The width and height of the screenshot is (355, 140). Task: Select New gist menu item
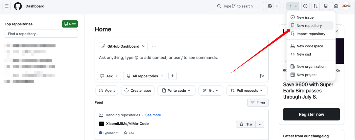click(311, 54)
